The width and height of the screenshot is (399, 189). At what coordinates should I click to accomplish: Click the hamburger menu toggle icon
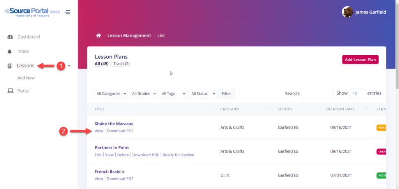pyautogui.click(x=67, y=12)
